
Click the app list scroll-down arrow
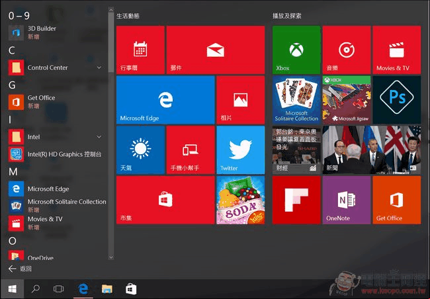pyautogui.click(x=110, y=257)
